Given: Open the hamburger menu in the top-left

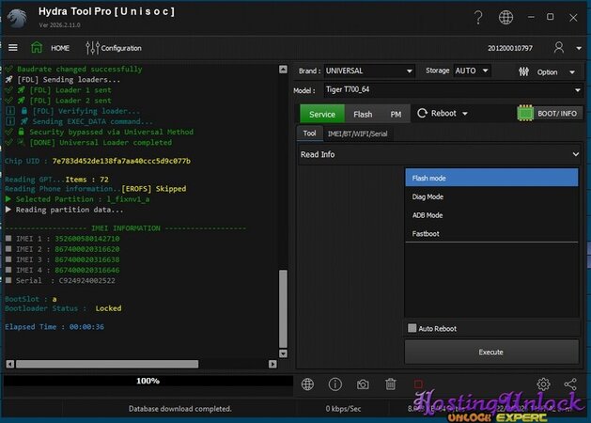Looking at the screenshot, I should (12, 47).
